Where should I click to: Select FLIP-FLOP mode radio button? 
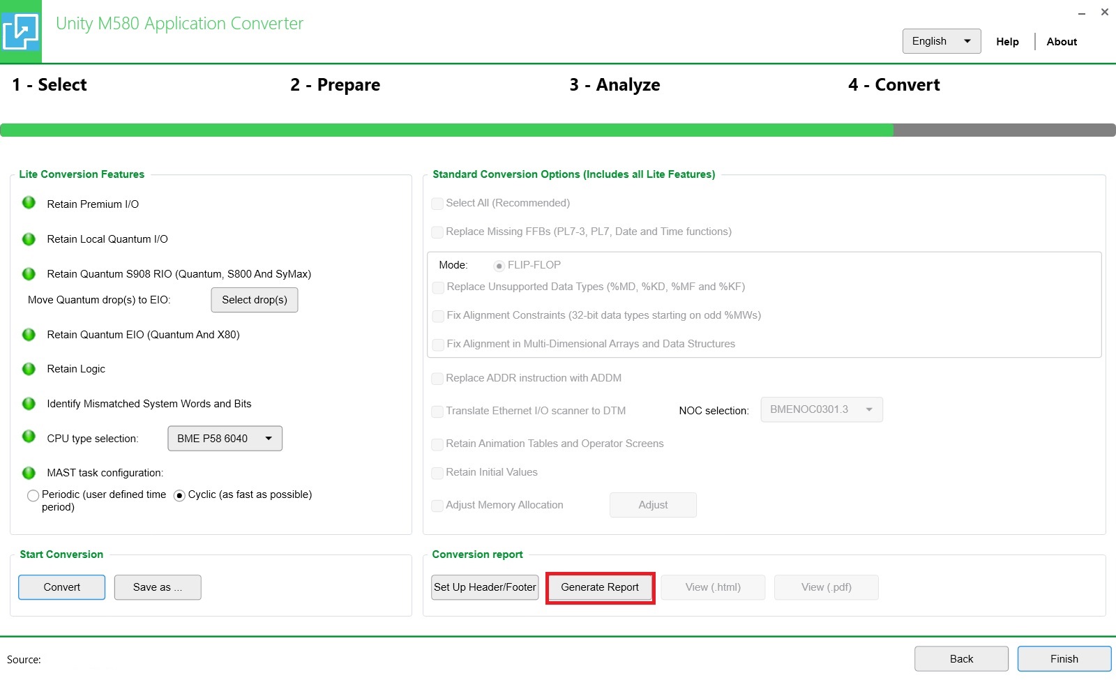[499, 266]
